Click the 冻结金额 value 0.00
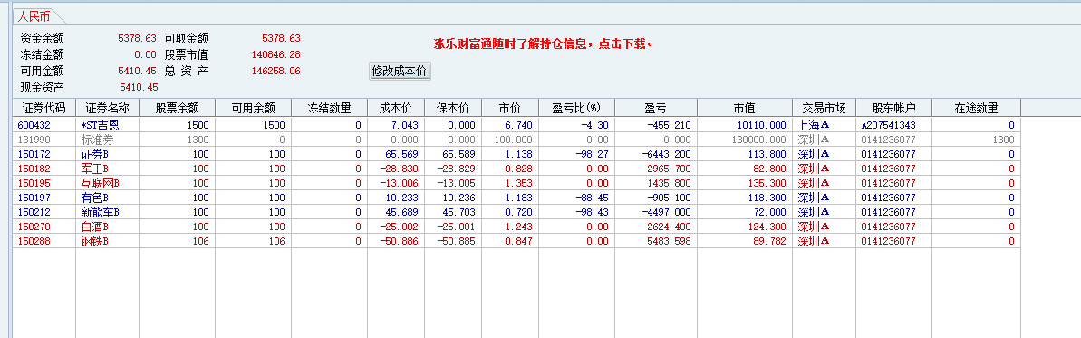The image size is (1081, 338). 146,54
